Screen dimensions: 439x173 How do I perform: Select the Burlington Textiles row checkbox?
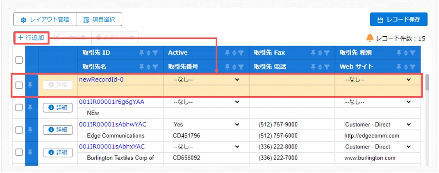[19, 152]
